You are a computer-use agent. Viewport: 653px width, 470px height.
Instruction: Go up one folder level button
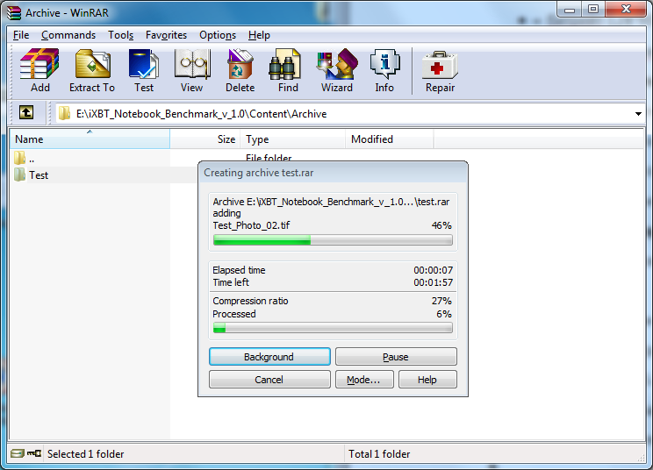pyautogui.click(x=26, y=113)
